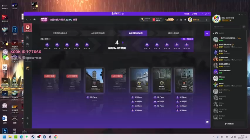Open friend BUTYOURUINEDM in friends list
Viewport: 250px width, 140px height.
229,39
